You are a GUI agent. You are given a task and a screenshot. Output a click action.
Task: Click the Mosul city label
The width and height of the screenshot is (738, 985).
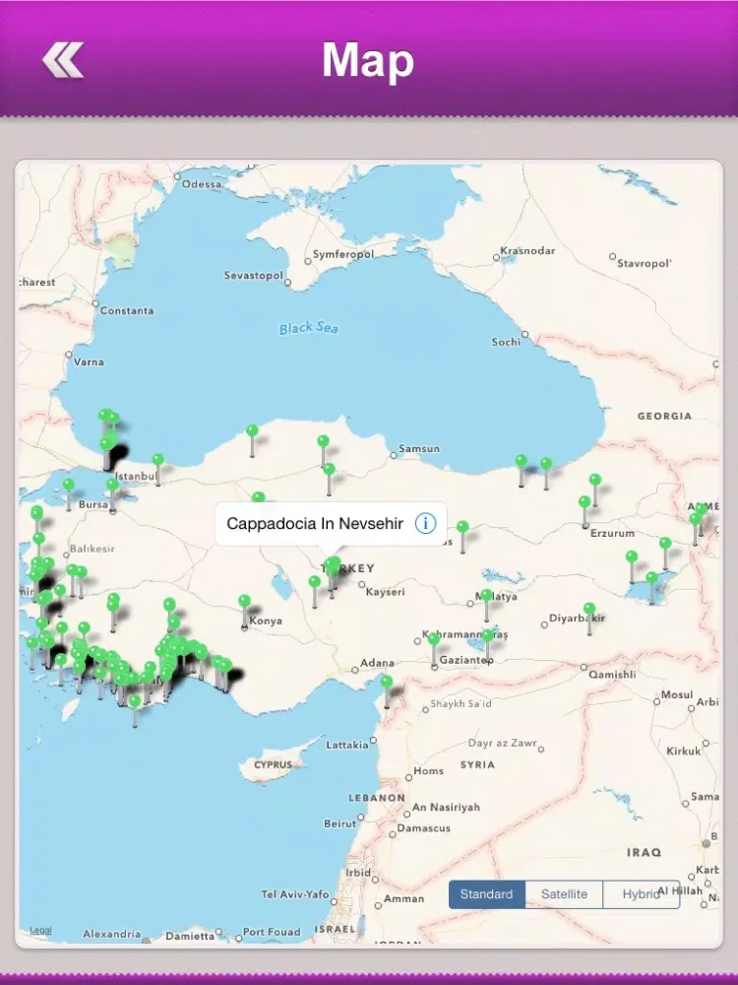tap(677, 694)
